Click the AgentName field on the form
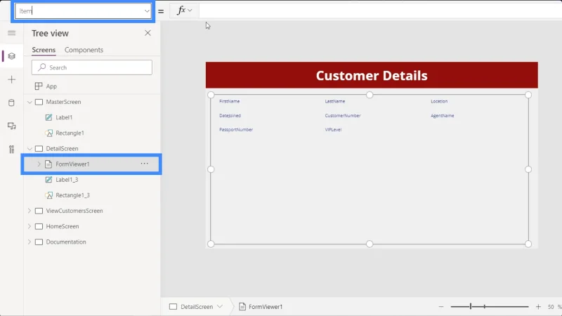562x316 pixels. click(x=443, y=116)
